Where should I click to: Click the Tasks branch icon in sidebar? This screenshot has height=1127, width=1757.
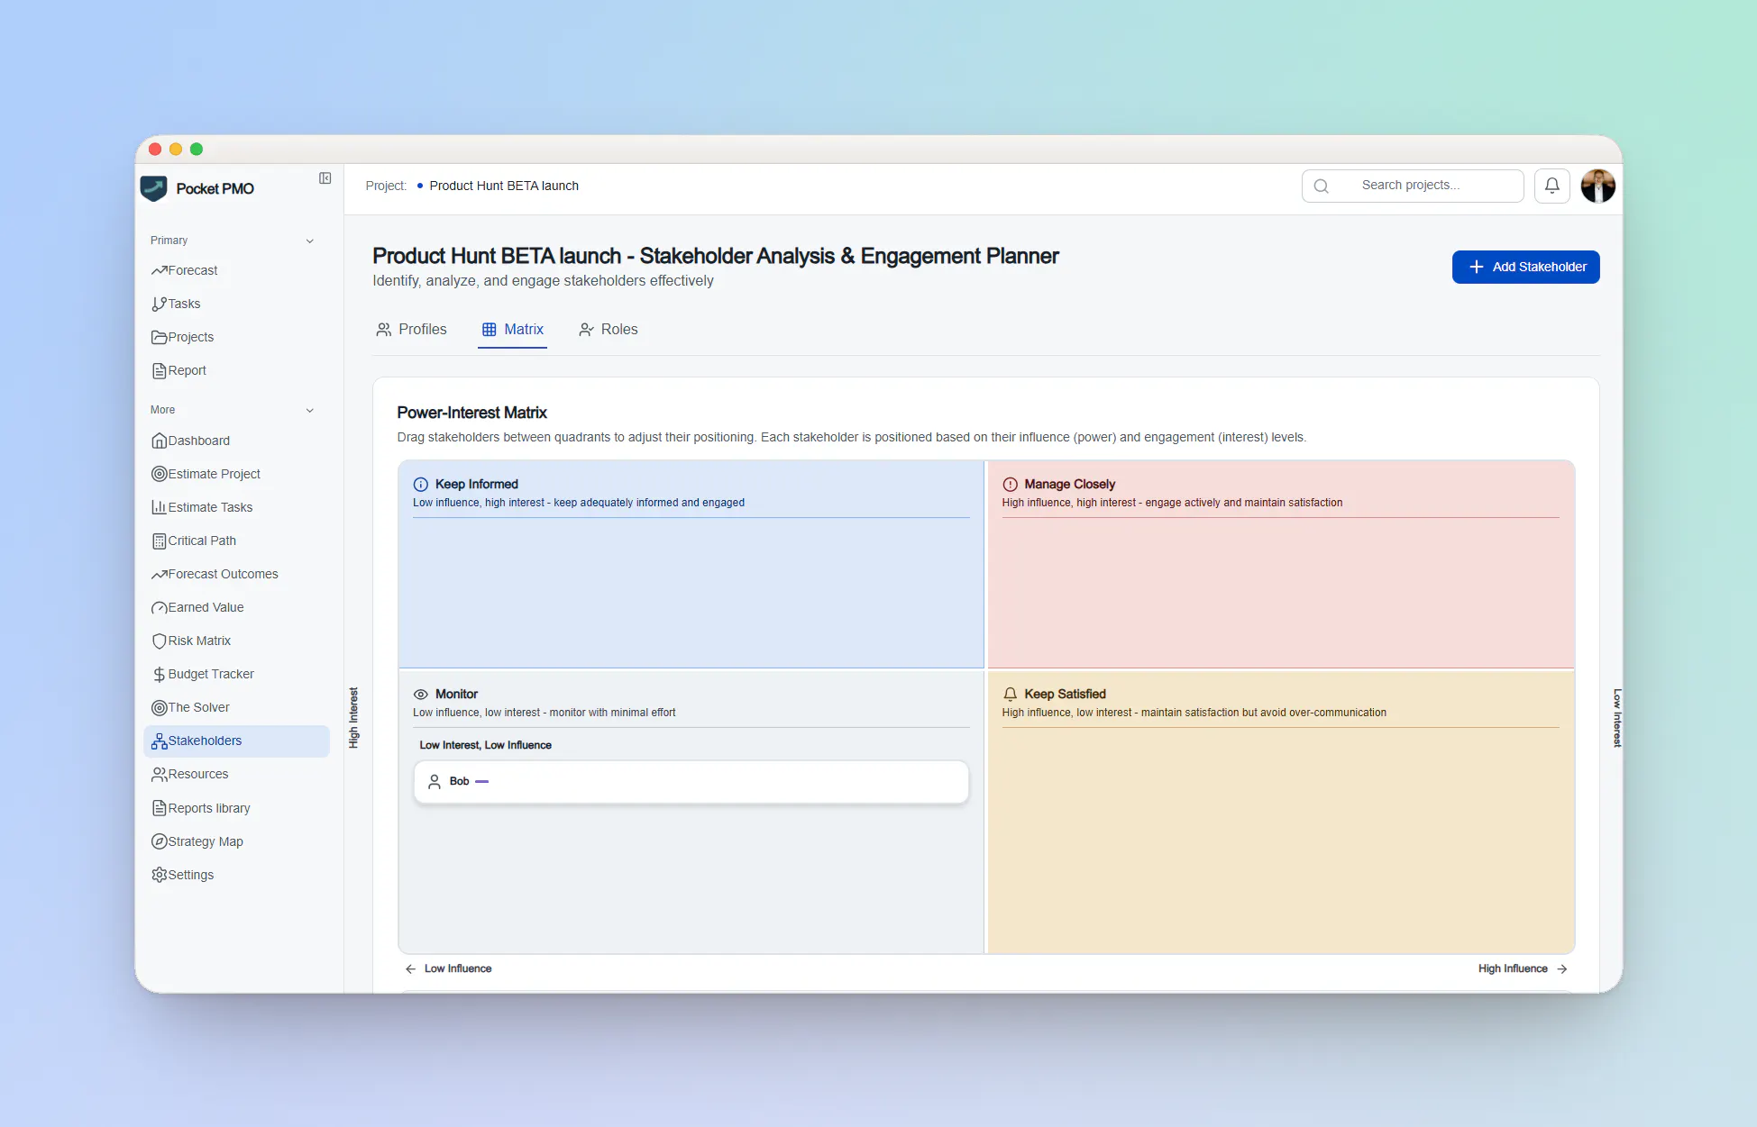pos(159,304)
